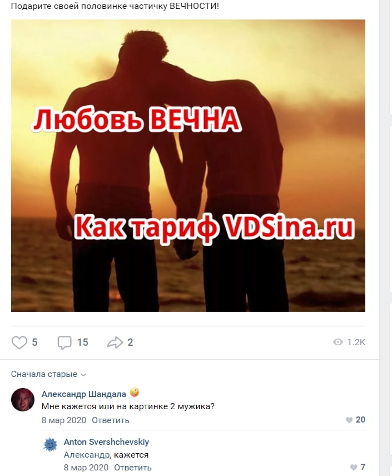Open Александр Шандала profile link
392x476 pixels.
83,394
